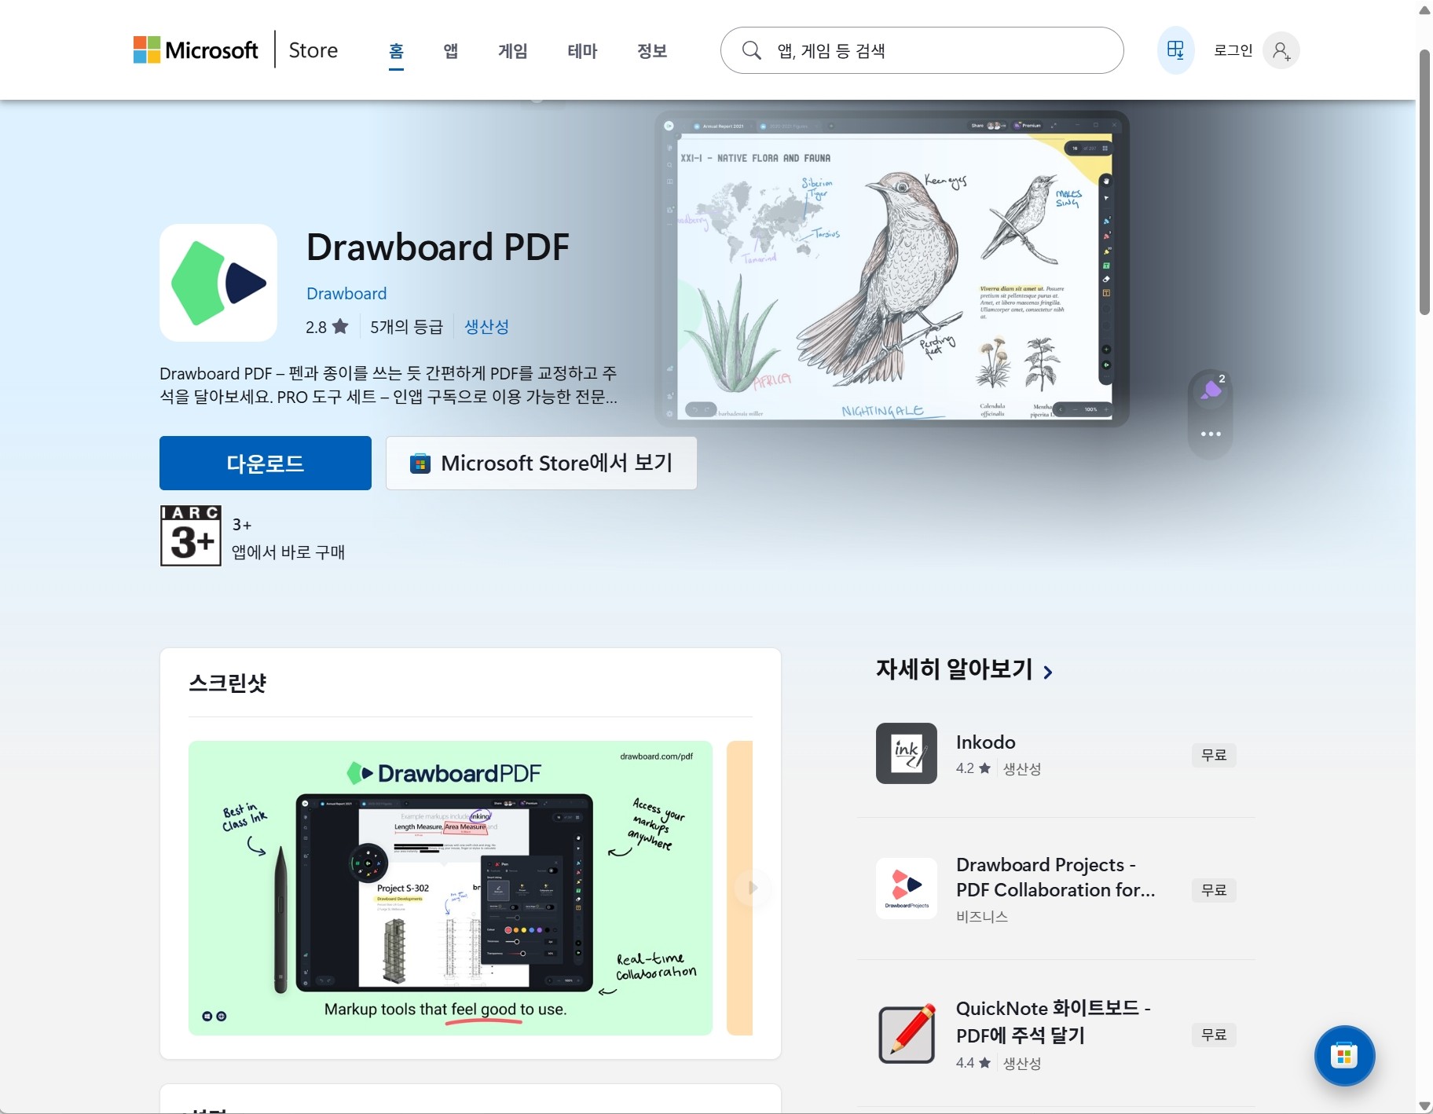Open the hero app screenshot preview
The height and width of the screenshot is (1114, 1433).
[892, 269]
